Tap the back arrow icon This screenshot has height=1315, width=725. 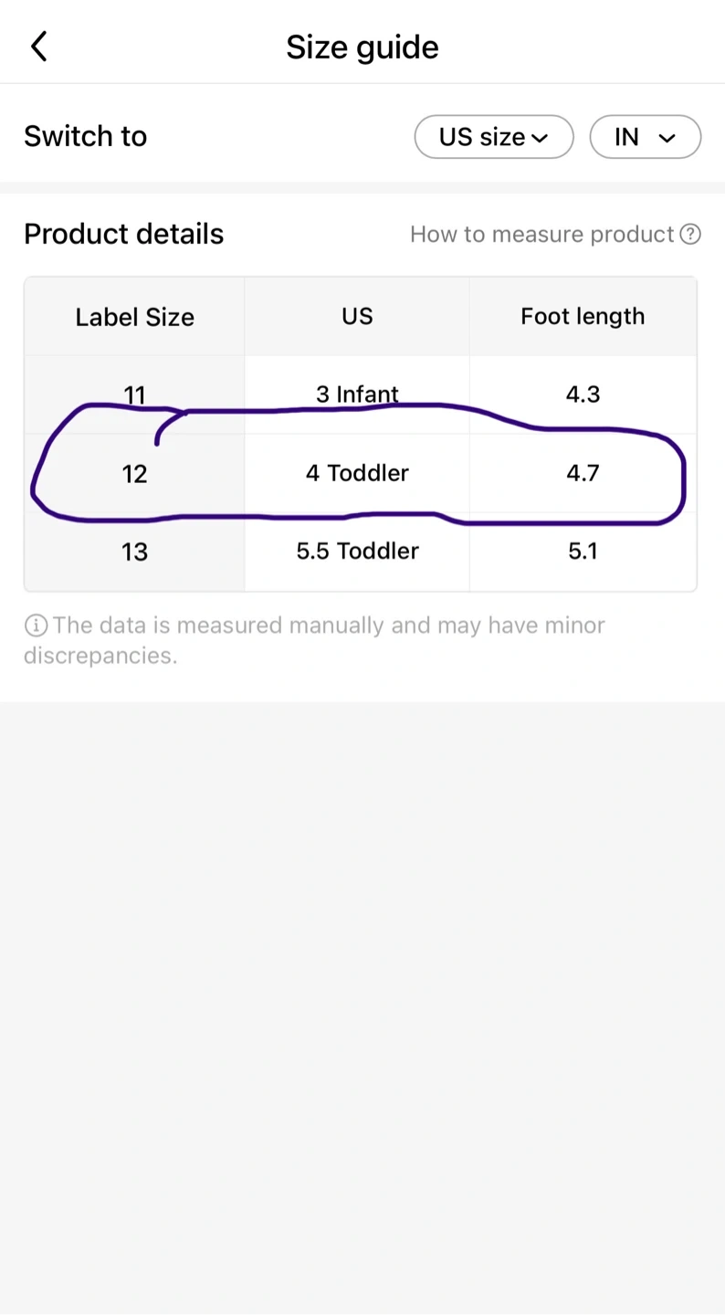pyautogui.click(x=38, y=47)
